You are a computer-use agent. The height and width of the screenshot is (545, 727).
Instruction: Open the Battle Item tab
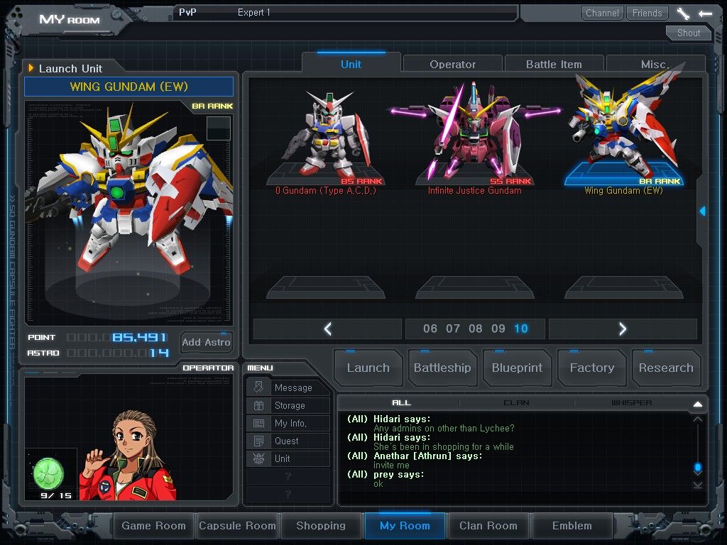click(554, 64)
